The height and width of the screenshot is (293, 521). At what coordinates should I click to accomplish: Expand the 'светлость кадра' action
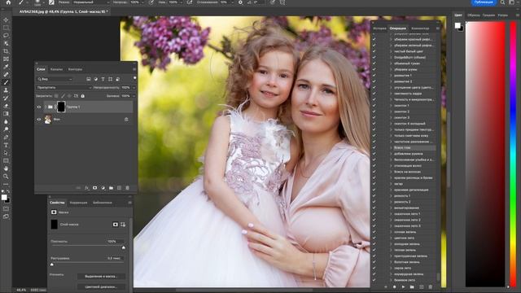click(x=391, y=94)
